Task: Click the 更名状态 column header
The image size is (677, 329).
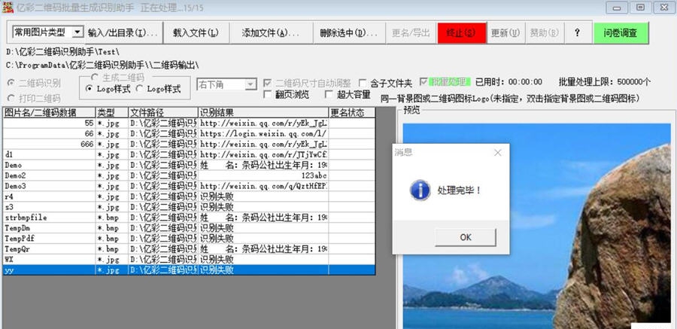Action: (352, 113)
